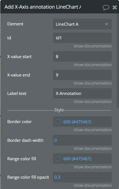Show documentation under X-value start
Viewport: 119px width, 189px height.
[92, 65]
